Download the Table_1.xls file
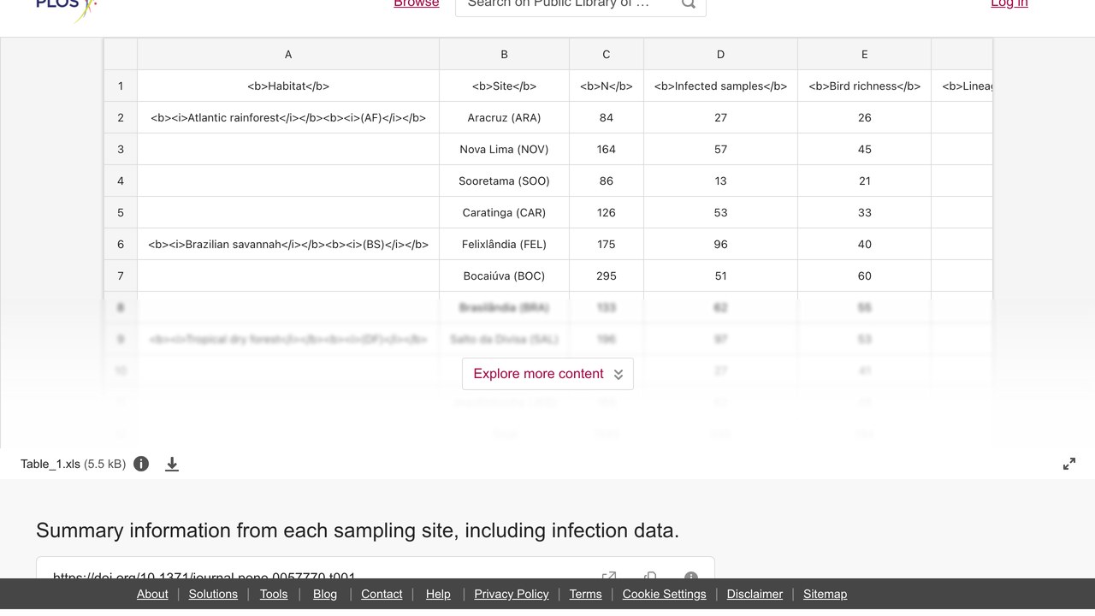Image resolution: width=1095 pixels, height=616 pixels. point(172,464)
